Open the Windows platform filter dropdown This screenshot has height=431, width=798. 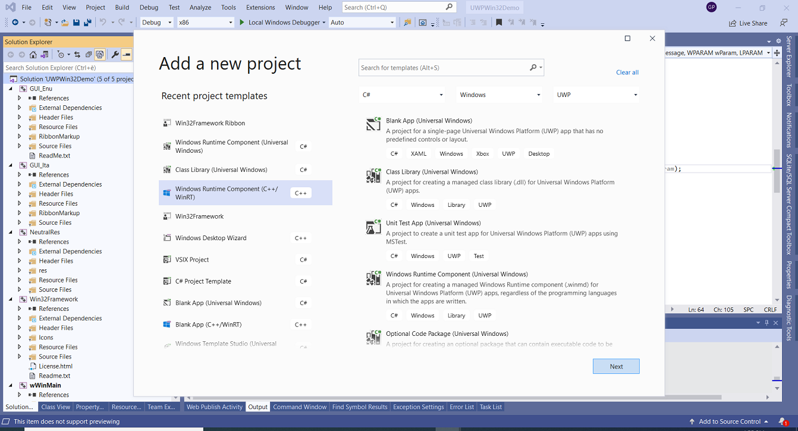[x=499, y=95]
